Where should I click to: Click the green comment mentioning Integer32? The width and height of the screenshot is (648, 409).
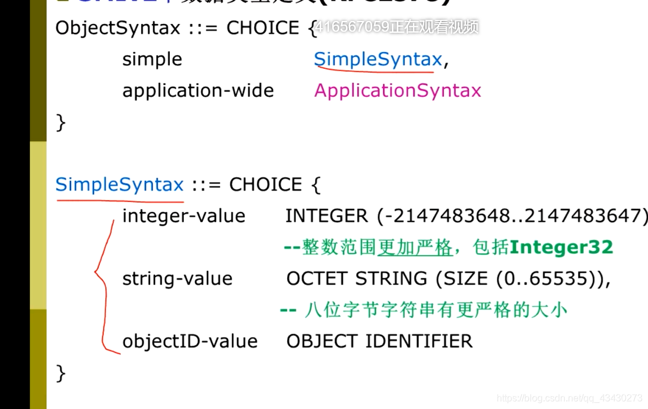coord(448,247)
